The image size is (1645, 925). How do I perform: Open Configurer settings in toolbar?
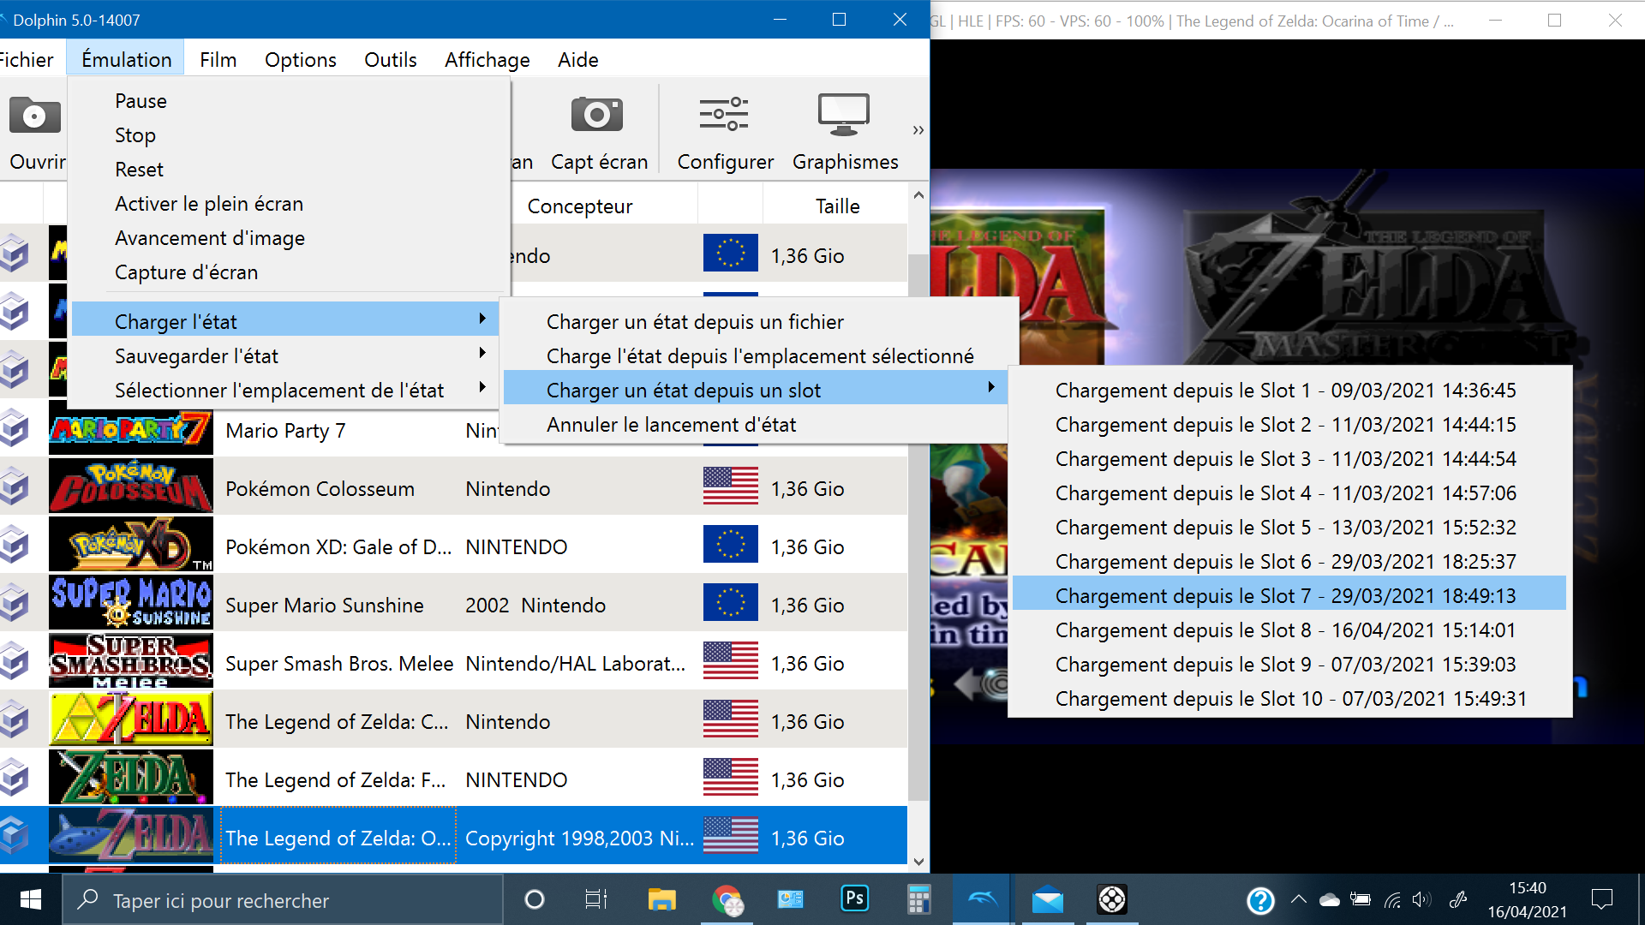[724, 114]
